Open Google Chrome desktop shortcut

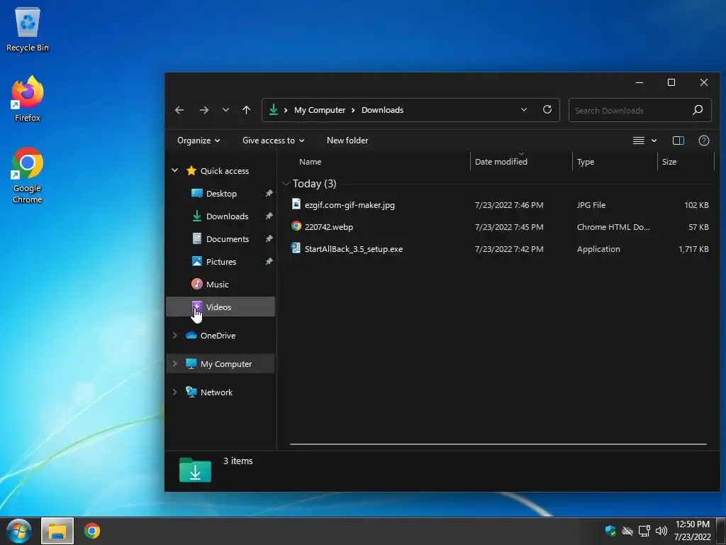[28, 175]
